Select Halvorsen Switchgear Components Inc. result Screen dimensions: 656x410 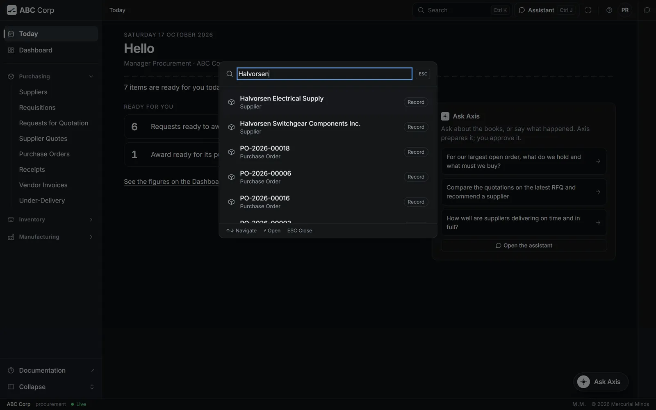328,127
